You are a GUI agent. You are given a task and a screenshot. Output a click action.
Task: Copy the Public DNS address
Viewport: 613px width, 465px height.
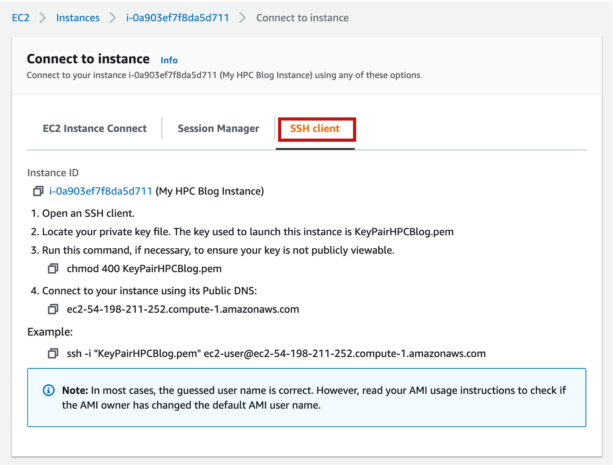coord(53,309)
